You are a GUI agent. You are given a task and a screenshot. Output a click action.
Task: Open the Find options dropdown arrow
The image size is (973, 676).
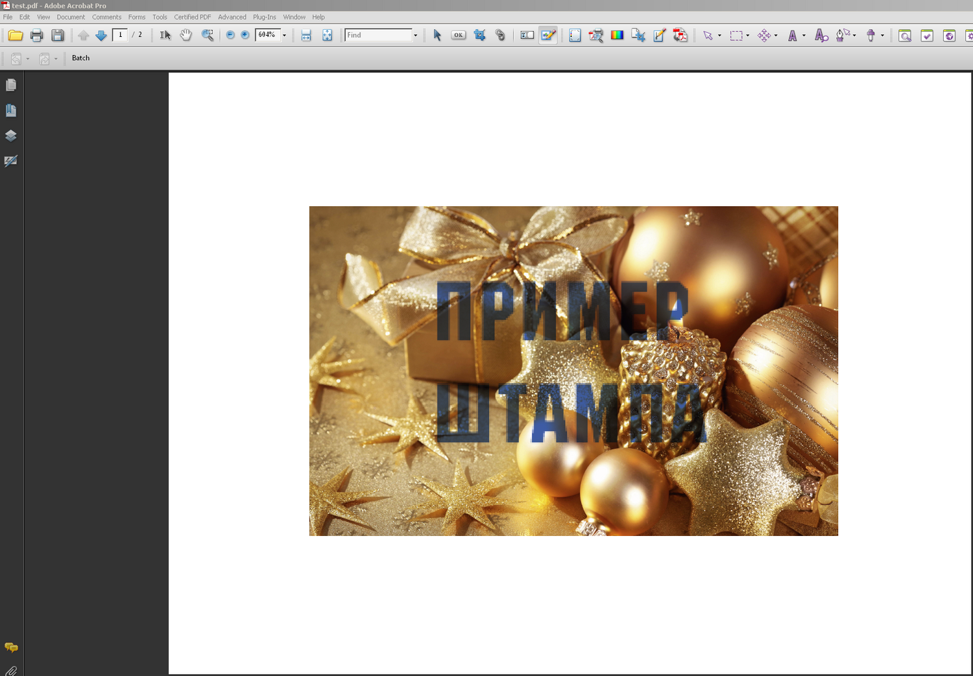coord(416,35)
